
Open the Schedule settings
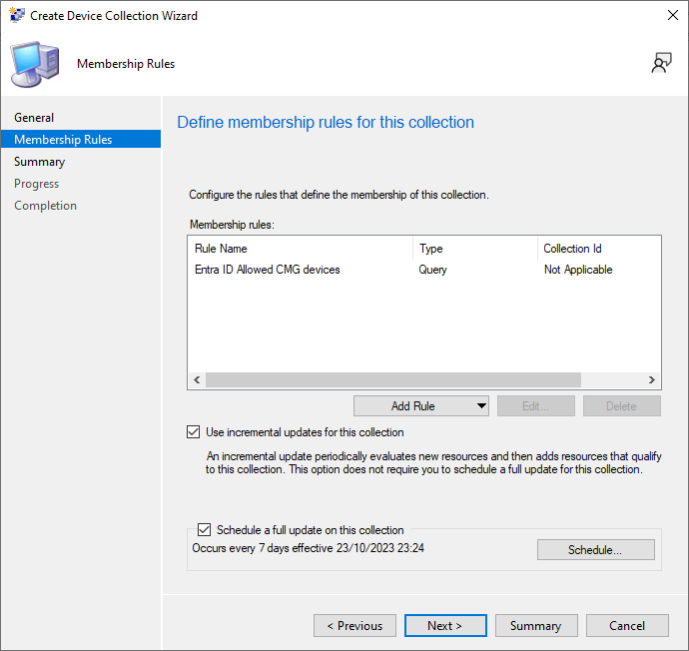(595, 550)
